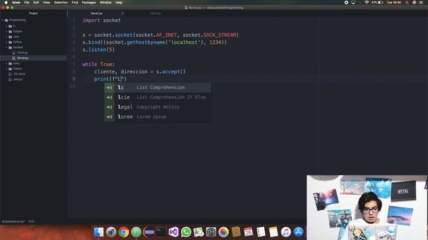Choose the 'lc' List Comprehension suggestion
428x240 pixels.
pyautogui.click(x=158, y=87)
